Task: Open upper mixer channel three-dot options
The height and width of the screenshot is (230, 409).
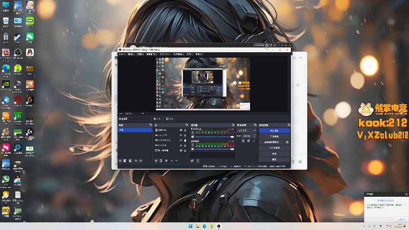Action: pos(193,133)
